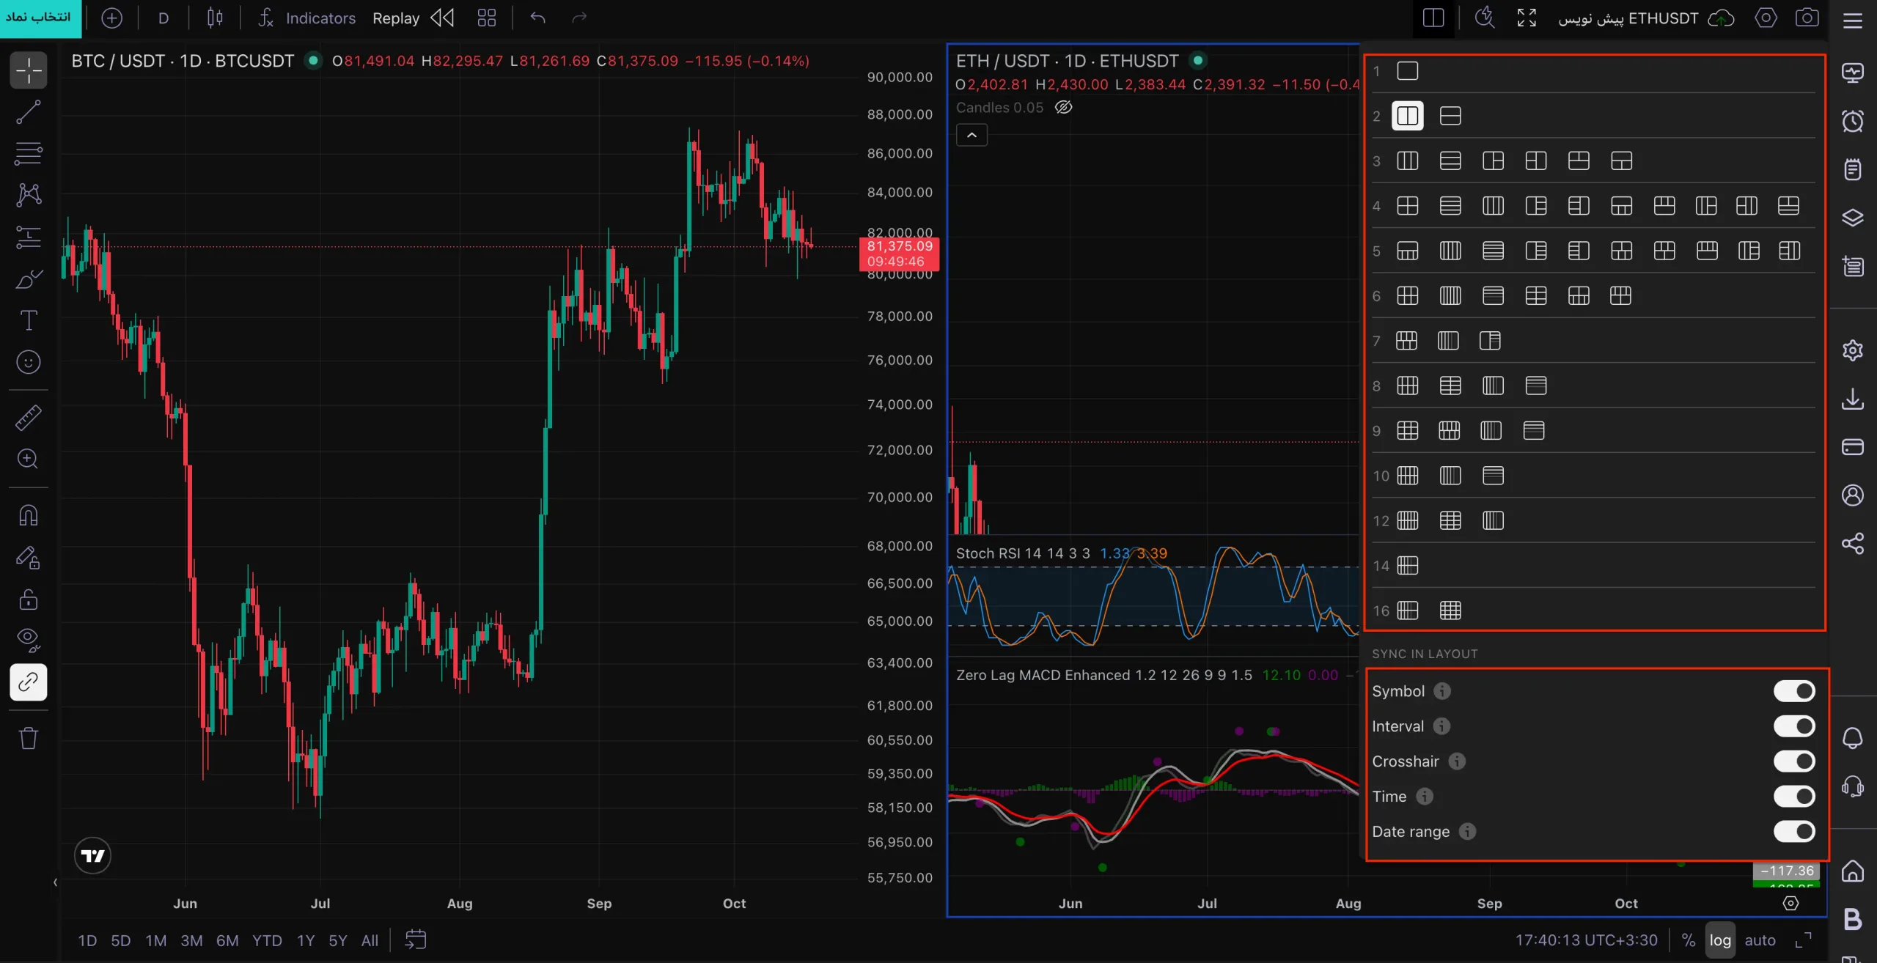This screenshot has height=963, width=1877.
Task: Select the text annotation tool
Action: click(29, 320)
